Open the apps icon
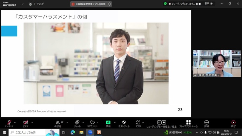The image size is (242, 136). [138, 124]
